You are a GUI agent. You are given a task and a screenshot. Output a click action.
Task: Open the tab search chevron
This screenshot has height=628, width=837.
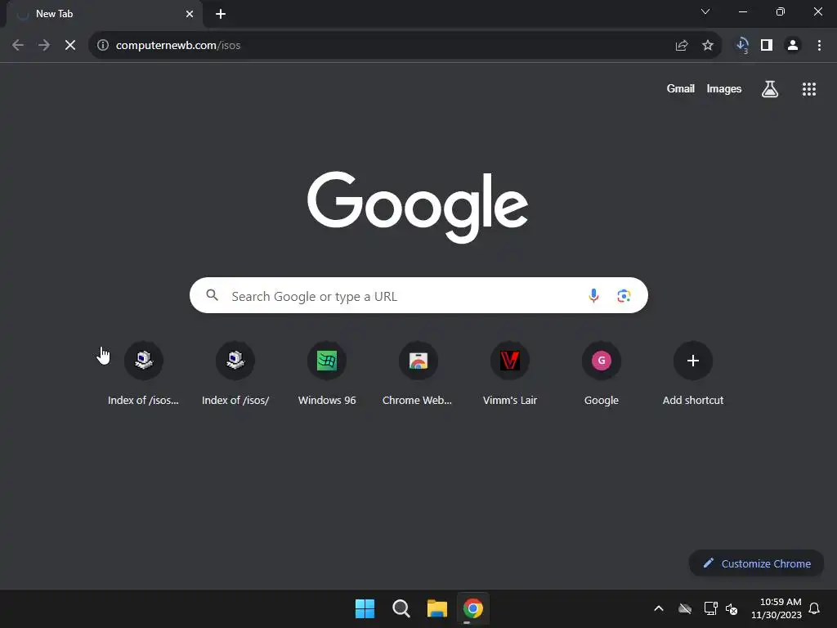(x=705, y=11)
